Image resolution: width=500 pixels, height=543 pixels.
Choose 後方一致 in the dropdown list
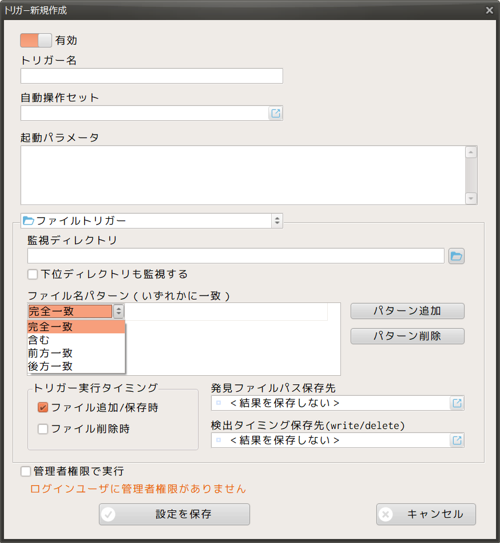point(50,367)
